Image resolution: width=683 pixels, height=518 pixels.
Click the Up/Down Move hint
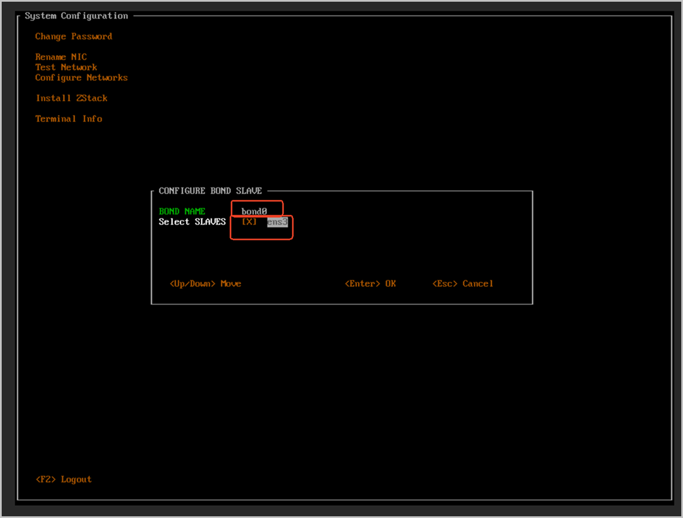205,283
